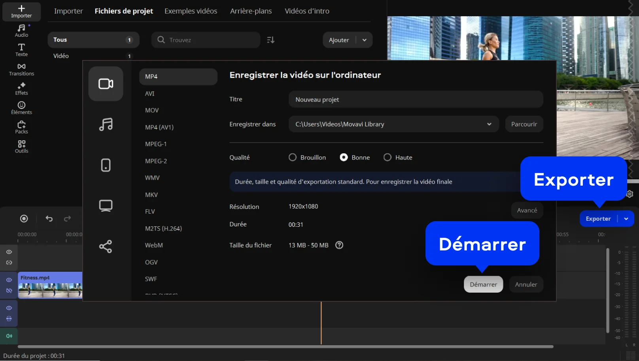Click the Titre field with Nouveau projet

click(x=415, y=100)
